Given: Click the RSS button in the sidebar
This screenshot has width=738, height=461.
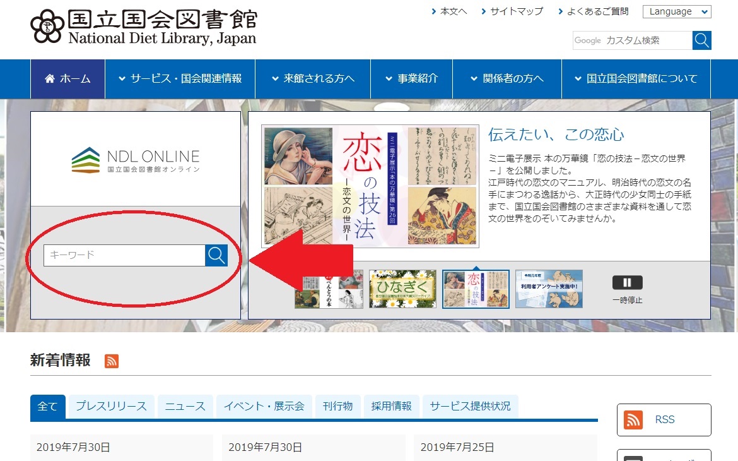Looking at the screenshot, I should click(664, 420).
